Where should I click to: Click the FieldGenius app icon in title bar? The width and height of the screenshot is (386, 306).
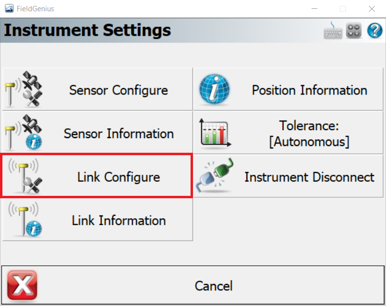pyautogui.click(x=9, y=9)
